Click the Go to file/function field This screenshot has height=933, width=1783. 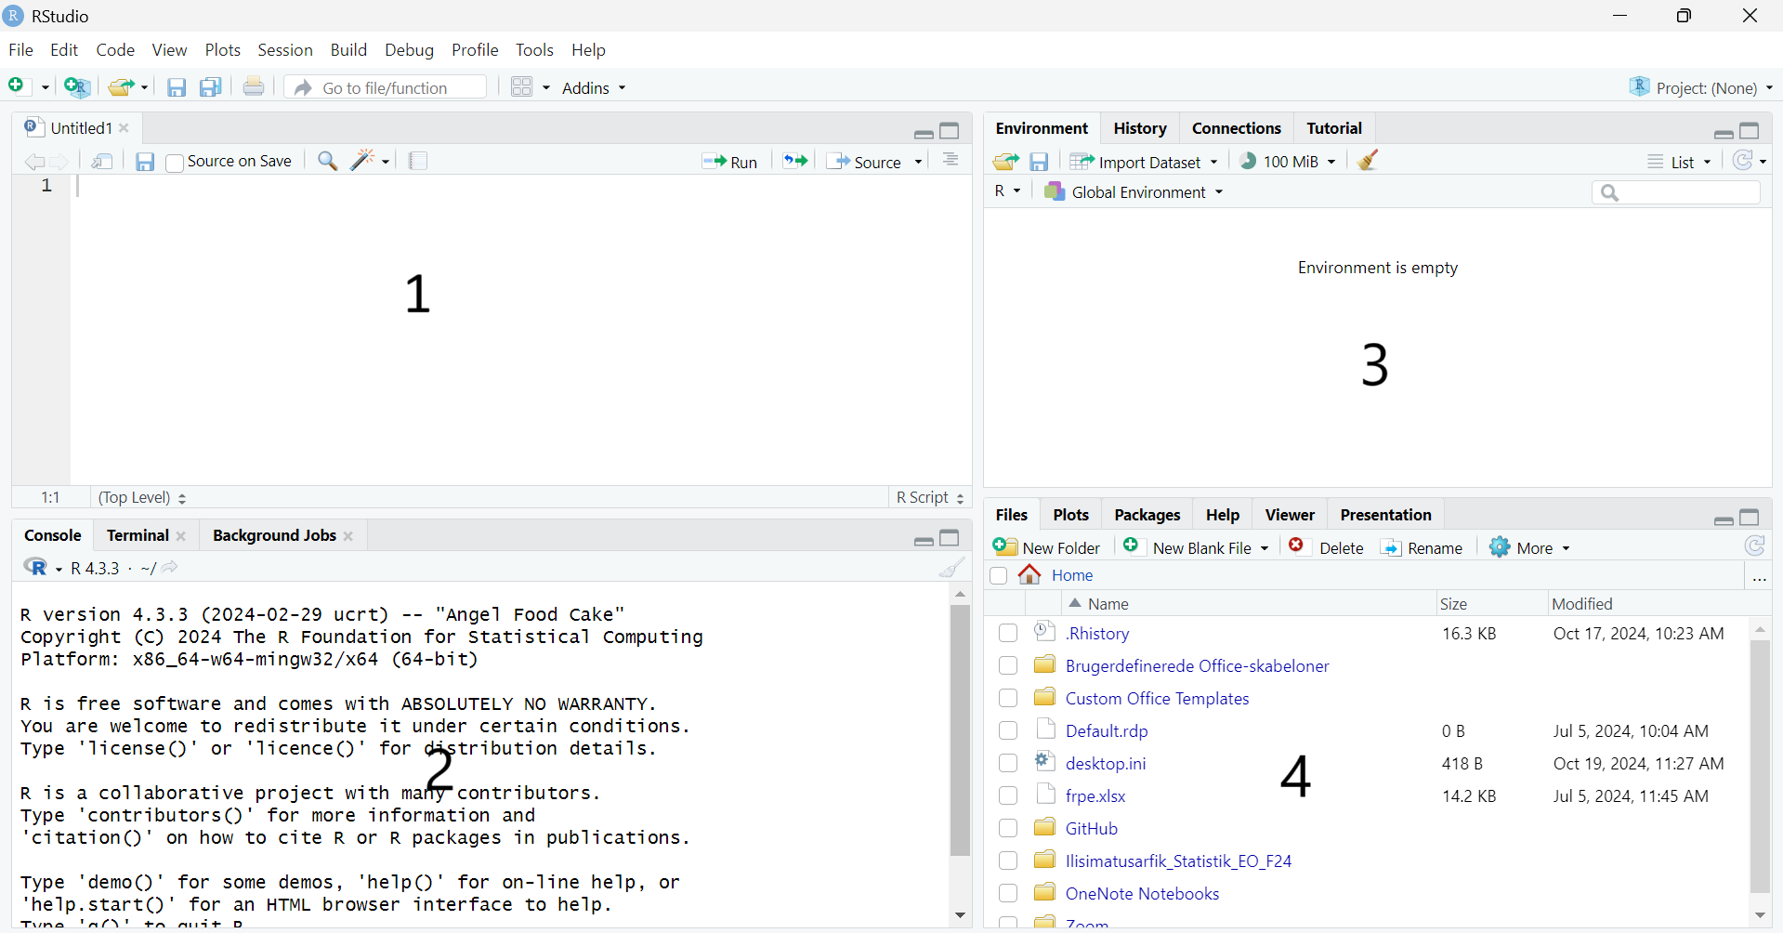(387, 87)
